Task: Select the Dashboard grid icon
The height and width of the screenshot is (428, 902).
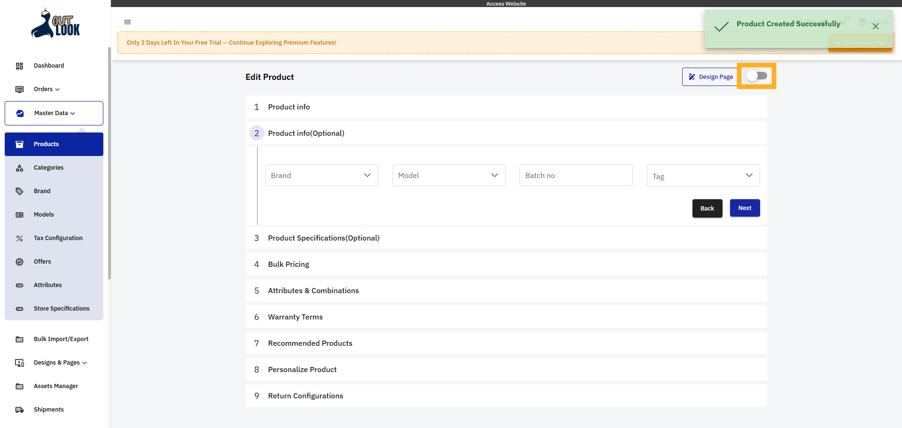Action: coord(19,66)
